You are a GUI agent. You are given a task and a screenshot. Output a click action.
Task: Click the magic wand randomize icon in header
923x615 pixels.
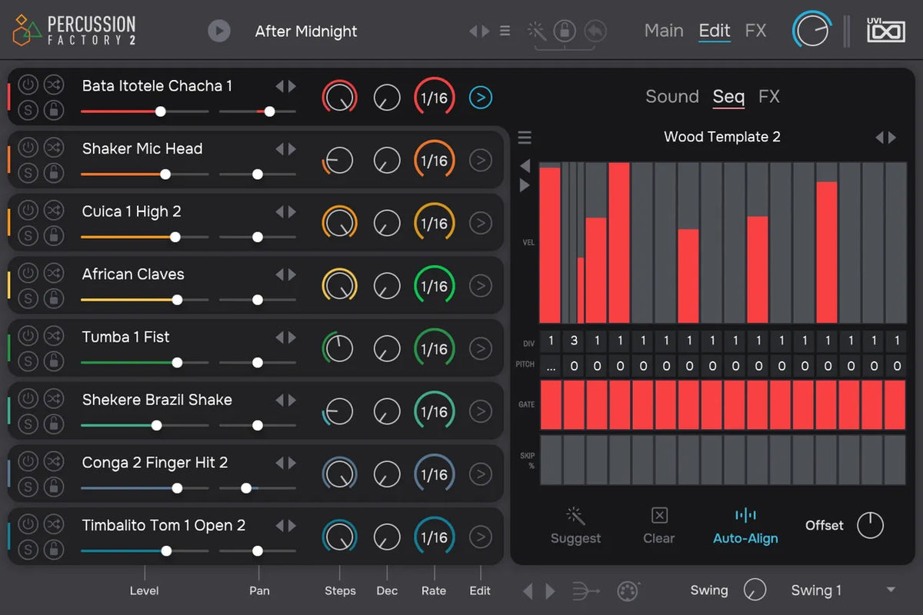536,31
